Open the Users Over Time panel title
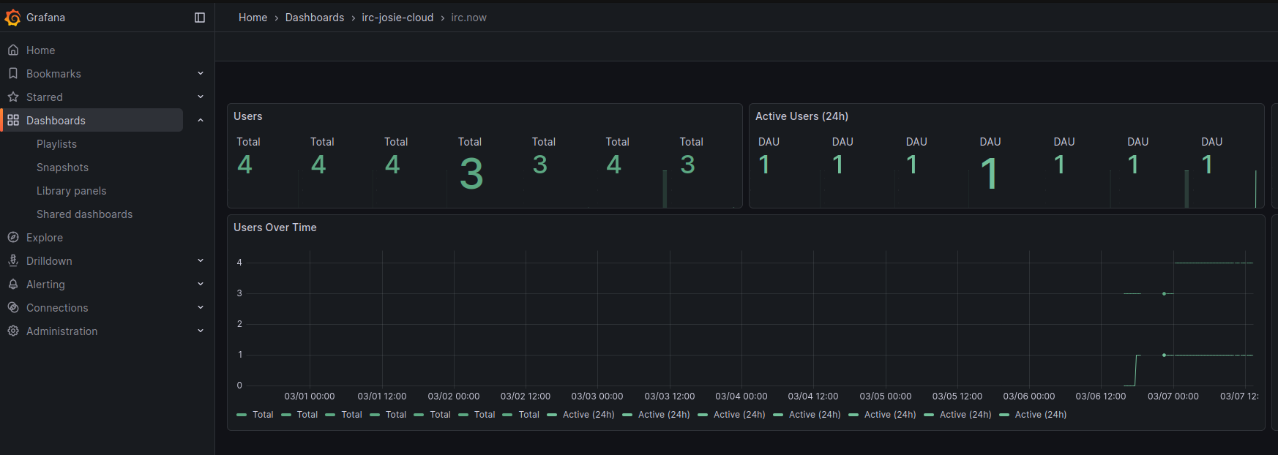This screenshot has height=455, width=1278. [275, 227]
